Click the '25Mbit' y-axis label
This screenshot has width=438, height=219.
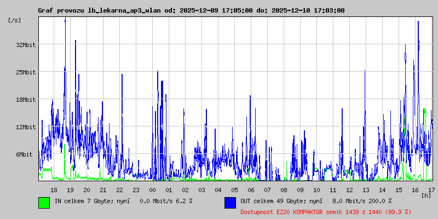26,72
